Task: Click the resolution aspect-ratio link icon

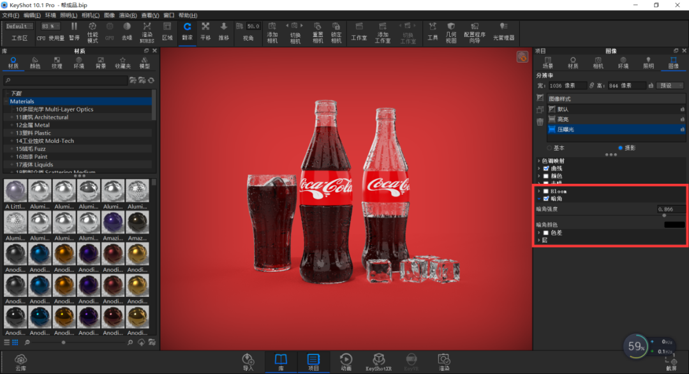Action: (x=591, y=86)
